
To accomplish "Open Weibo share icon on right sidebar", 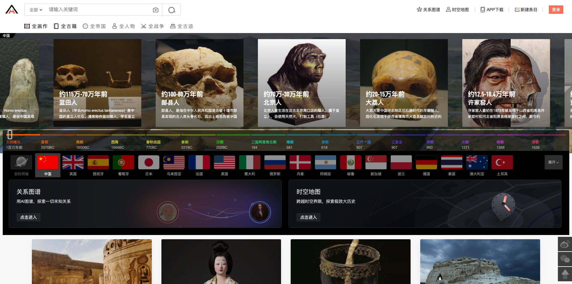I will (x=564, y=244).
